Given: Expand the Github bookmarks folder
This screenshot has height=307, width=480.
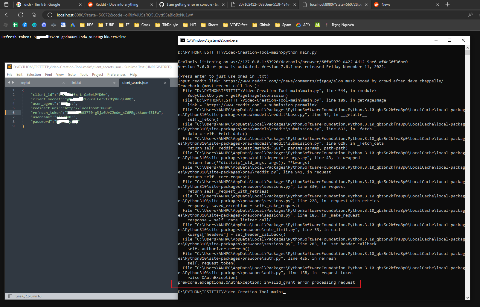Looking at the screenshot, I should coord(261,25).
